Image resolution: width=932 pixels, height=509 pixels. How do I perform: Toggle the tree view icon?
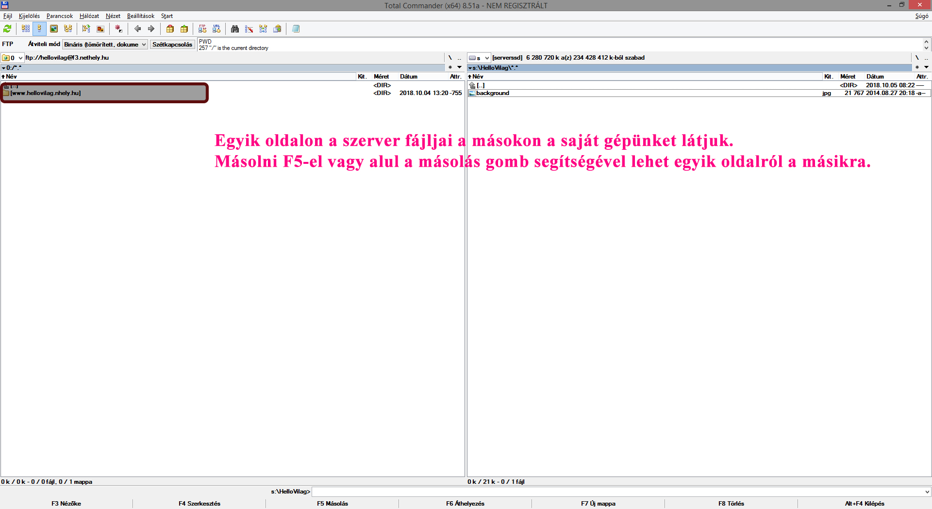coord(68,29)
